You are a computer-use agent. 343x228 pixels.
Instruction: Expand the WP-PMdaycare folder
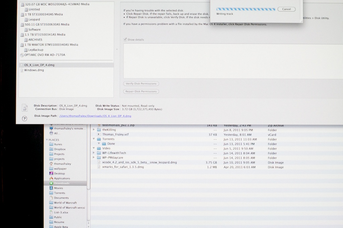[x=94, y=157]
